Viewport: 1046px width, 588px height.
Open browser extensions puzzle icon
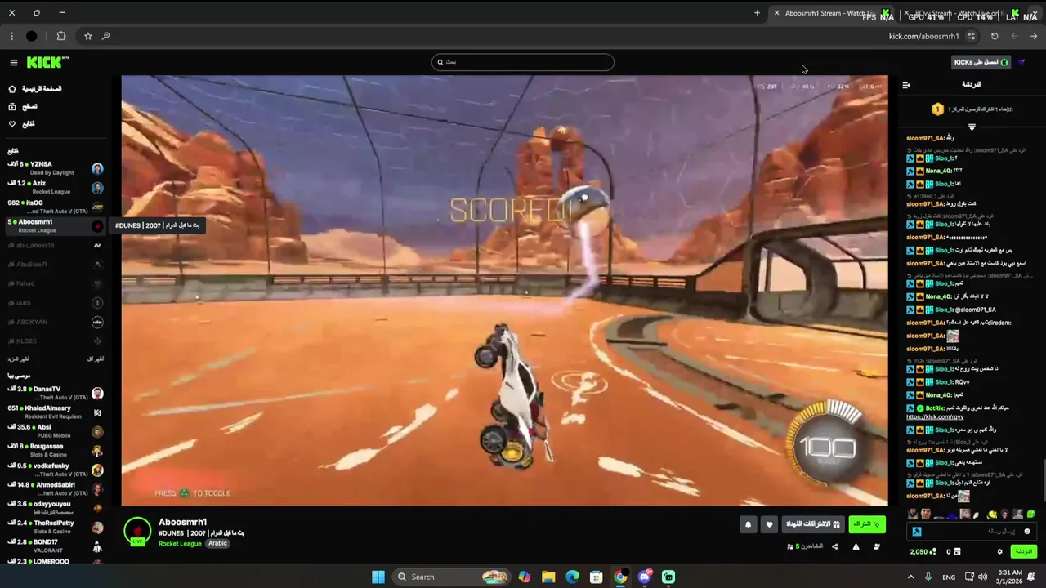click(x=61, y=36)
